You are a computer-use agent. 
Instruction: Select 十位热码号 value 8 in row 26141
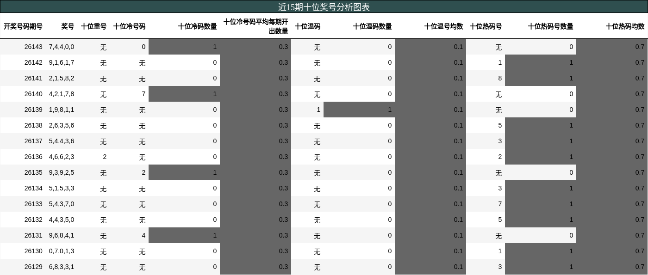pyautogui.click(x=500, y=78)
